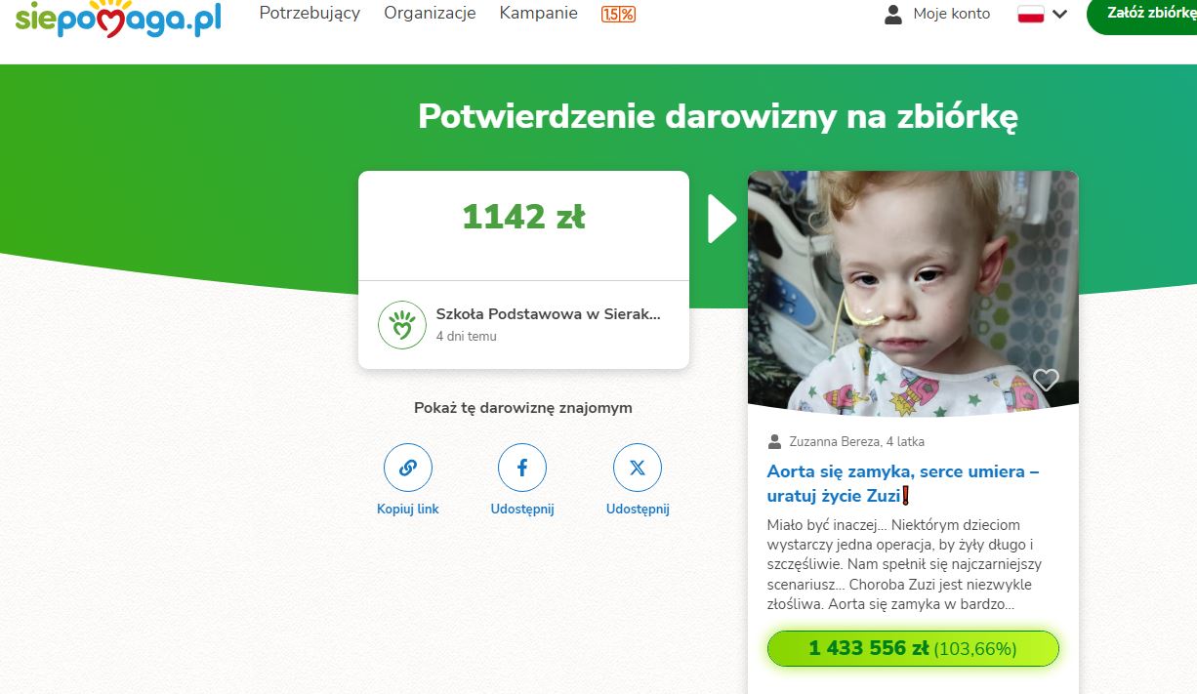Click the Załóż zbiórkę button
Image resolution: width=1197 pixels, height=694 pixels.
point(1142,14)
